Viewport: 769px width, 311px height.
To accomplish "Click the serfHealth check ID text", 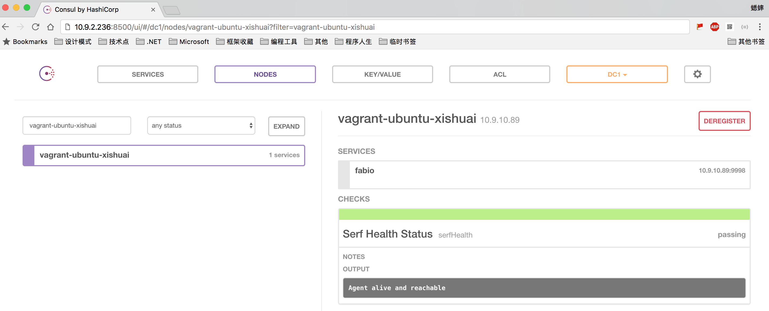I will click(455, 235).
